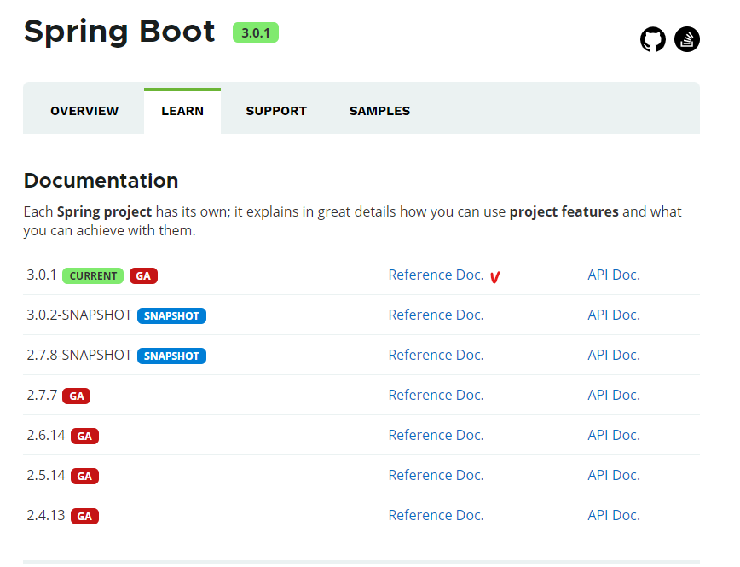Open API Doc. for version 2.7.7
The image size is (740, 567).
(614, 395)
